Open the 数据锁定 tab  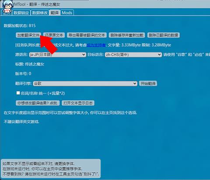tap(21, 13)
